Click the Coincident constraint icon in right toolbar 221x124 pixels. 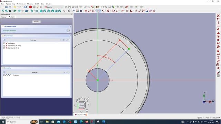[x=218, y=15]
